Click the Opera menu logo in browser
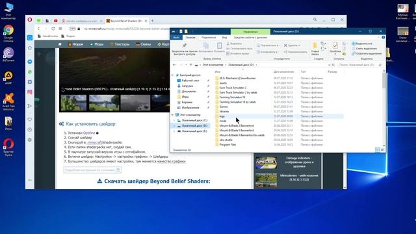Screen dimensions: 416x234 tap(30, 19)
